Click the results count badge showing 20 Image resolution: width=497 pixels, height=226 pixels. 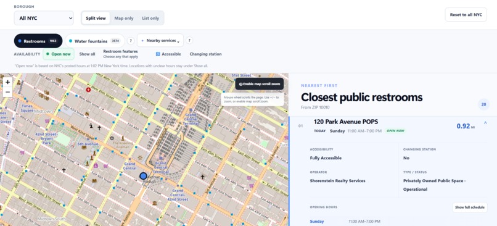[483, 104]
